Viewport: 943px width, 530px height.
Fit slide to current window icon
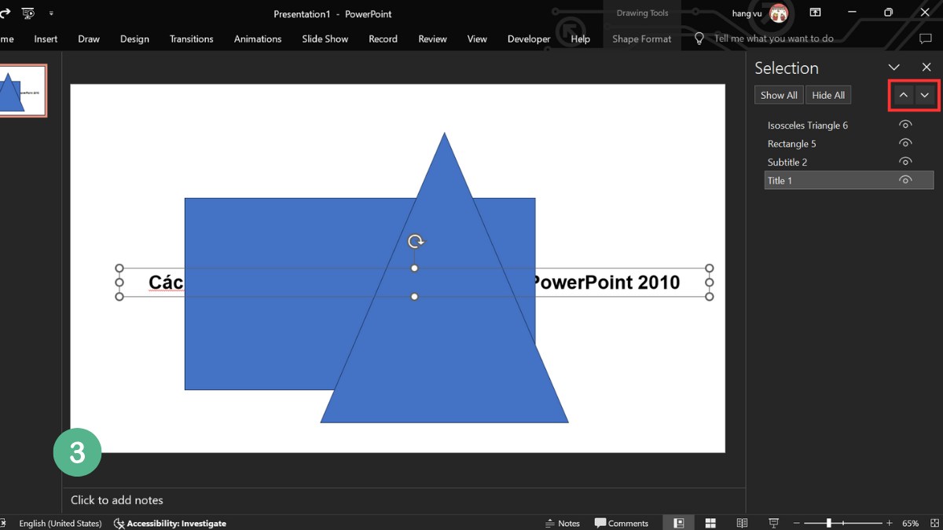click(x=934, y=523)
